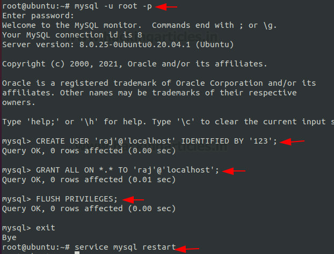Click the Oracle copyright line
Screen dimensions: 334x254
[134, 64]
